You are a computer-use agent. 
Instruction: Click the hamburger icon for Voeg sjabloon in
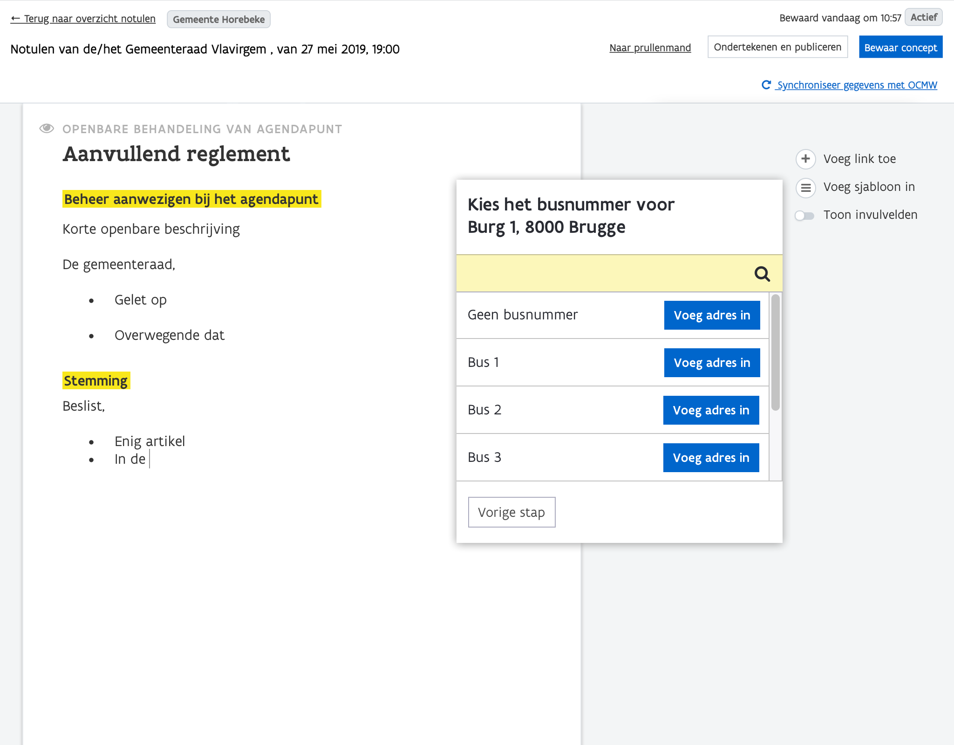click(805, 187)
